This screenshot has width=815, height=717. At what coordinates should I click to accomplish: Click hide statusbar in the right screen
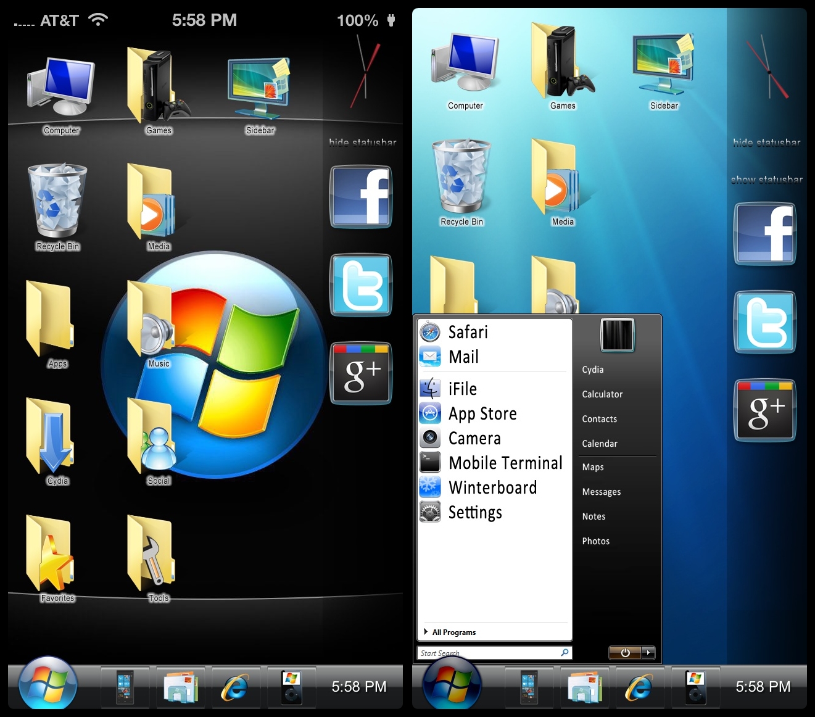click(766, 143)
